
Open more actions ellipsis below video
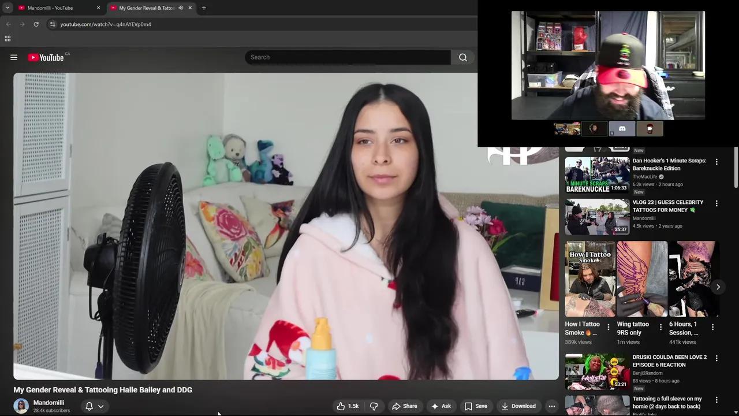tap(552, 406)
